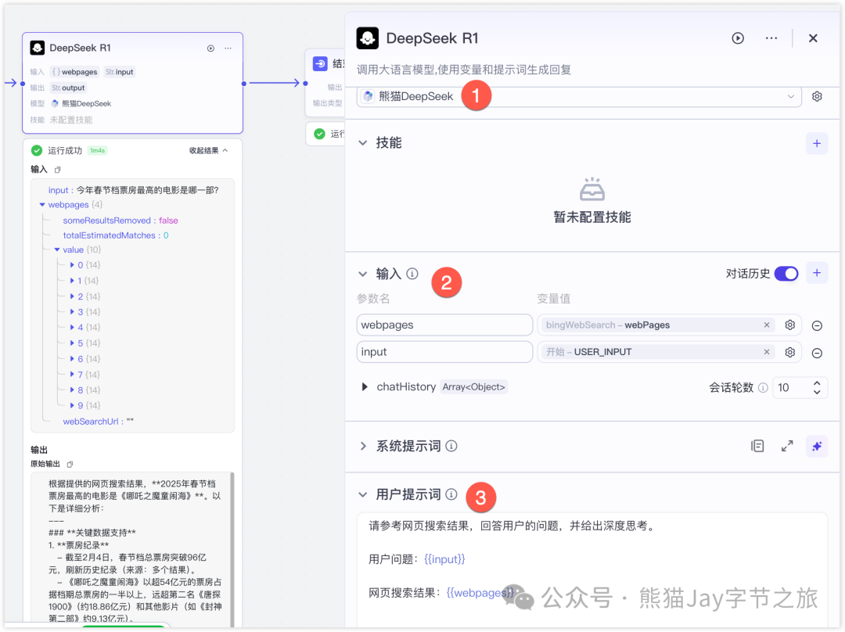Viewport: 845px width, 632px height.
Task: Expand item 2 {14} in value list
Action: 72,296
